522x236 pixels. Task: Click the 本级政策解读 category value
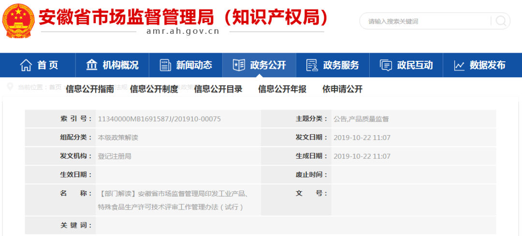tap(118, 138)
